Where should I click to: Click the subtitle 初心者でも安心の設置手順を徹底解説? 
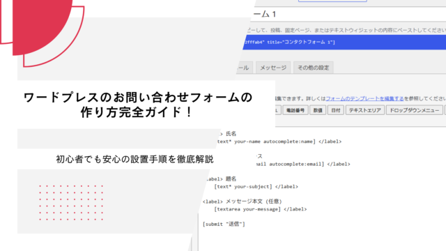click(x=134, y=159)
